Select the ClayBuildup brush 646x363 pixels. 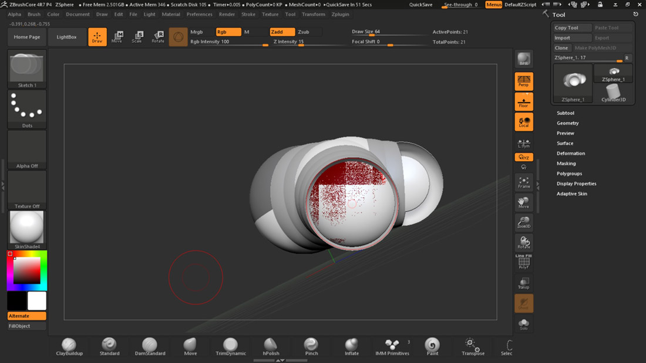pyautogui.click(x=69, y=346)
